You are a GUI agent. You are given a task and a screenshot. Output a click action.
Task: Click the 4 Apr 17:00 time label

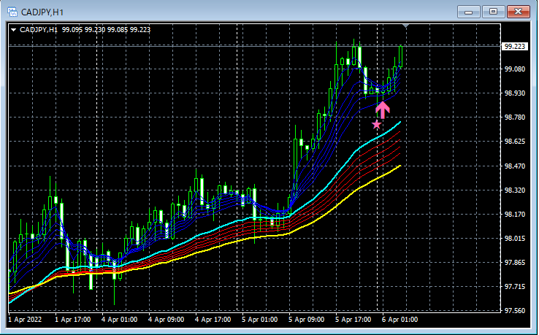pos(213,320)
